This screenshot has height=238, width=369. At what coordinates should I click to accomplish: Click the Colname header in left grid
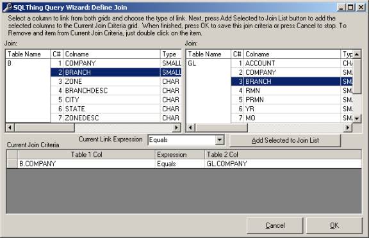(x=111, y=54)
